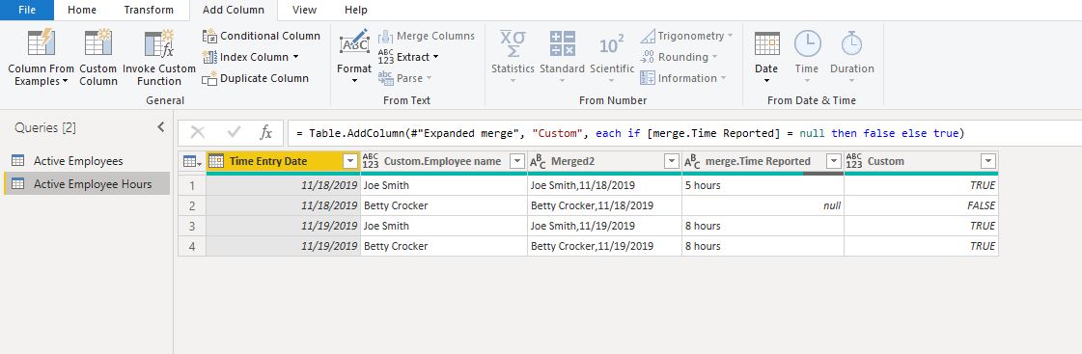The height and width of the screenshot is (354, 1082).
Task: Open the File menu tab
Action: [x=27, y=10]
